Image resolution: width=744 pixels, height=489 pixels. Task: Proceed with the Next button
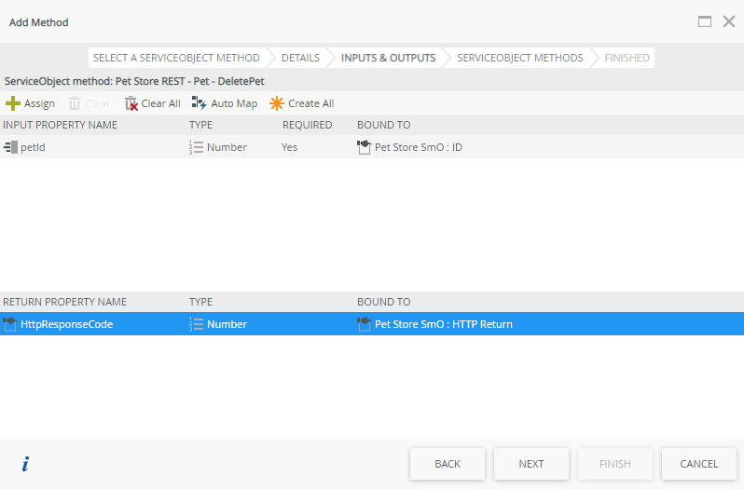pos(530,464)
